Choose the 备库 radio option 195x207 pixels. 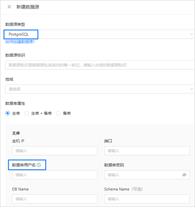point(58,113)
